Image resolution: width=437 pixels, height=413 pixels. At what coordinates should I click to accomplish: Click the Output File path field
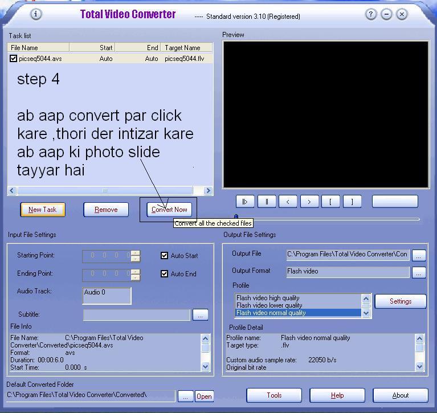(348, 255)
